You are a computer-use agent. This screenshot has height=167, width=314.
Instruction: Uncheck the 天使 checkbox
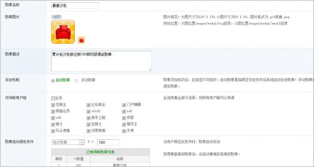(124, 131)
